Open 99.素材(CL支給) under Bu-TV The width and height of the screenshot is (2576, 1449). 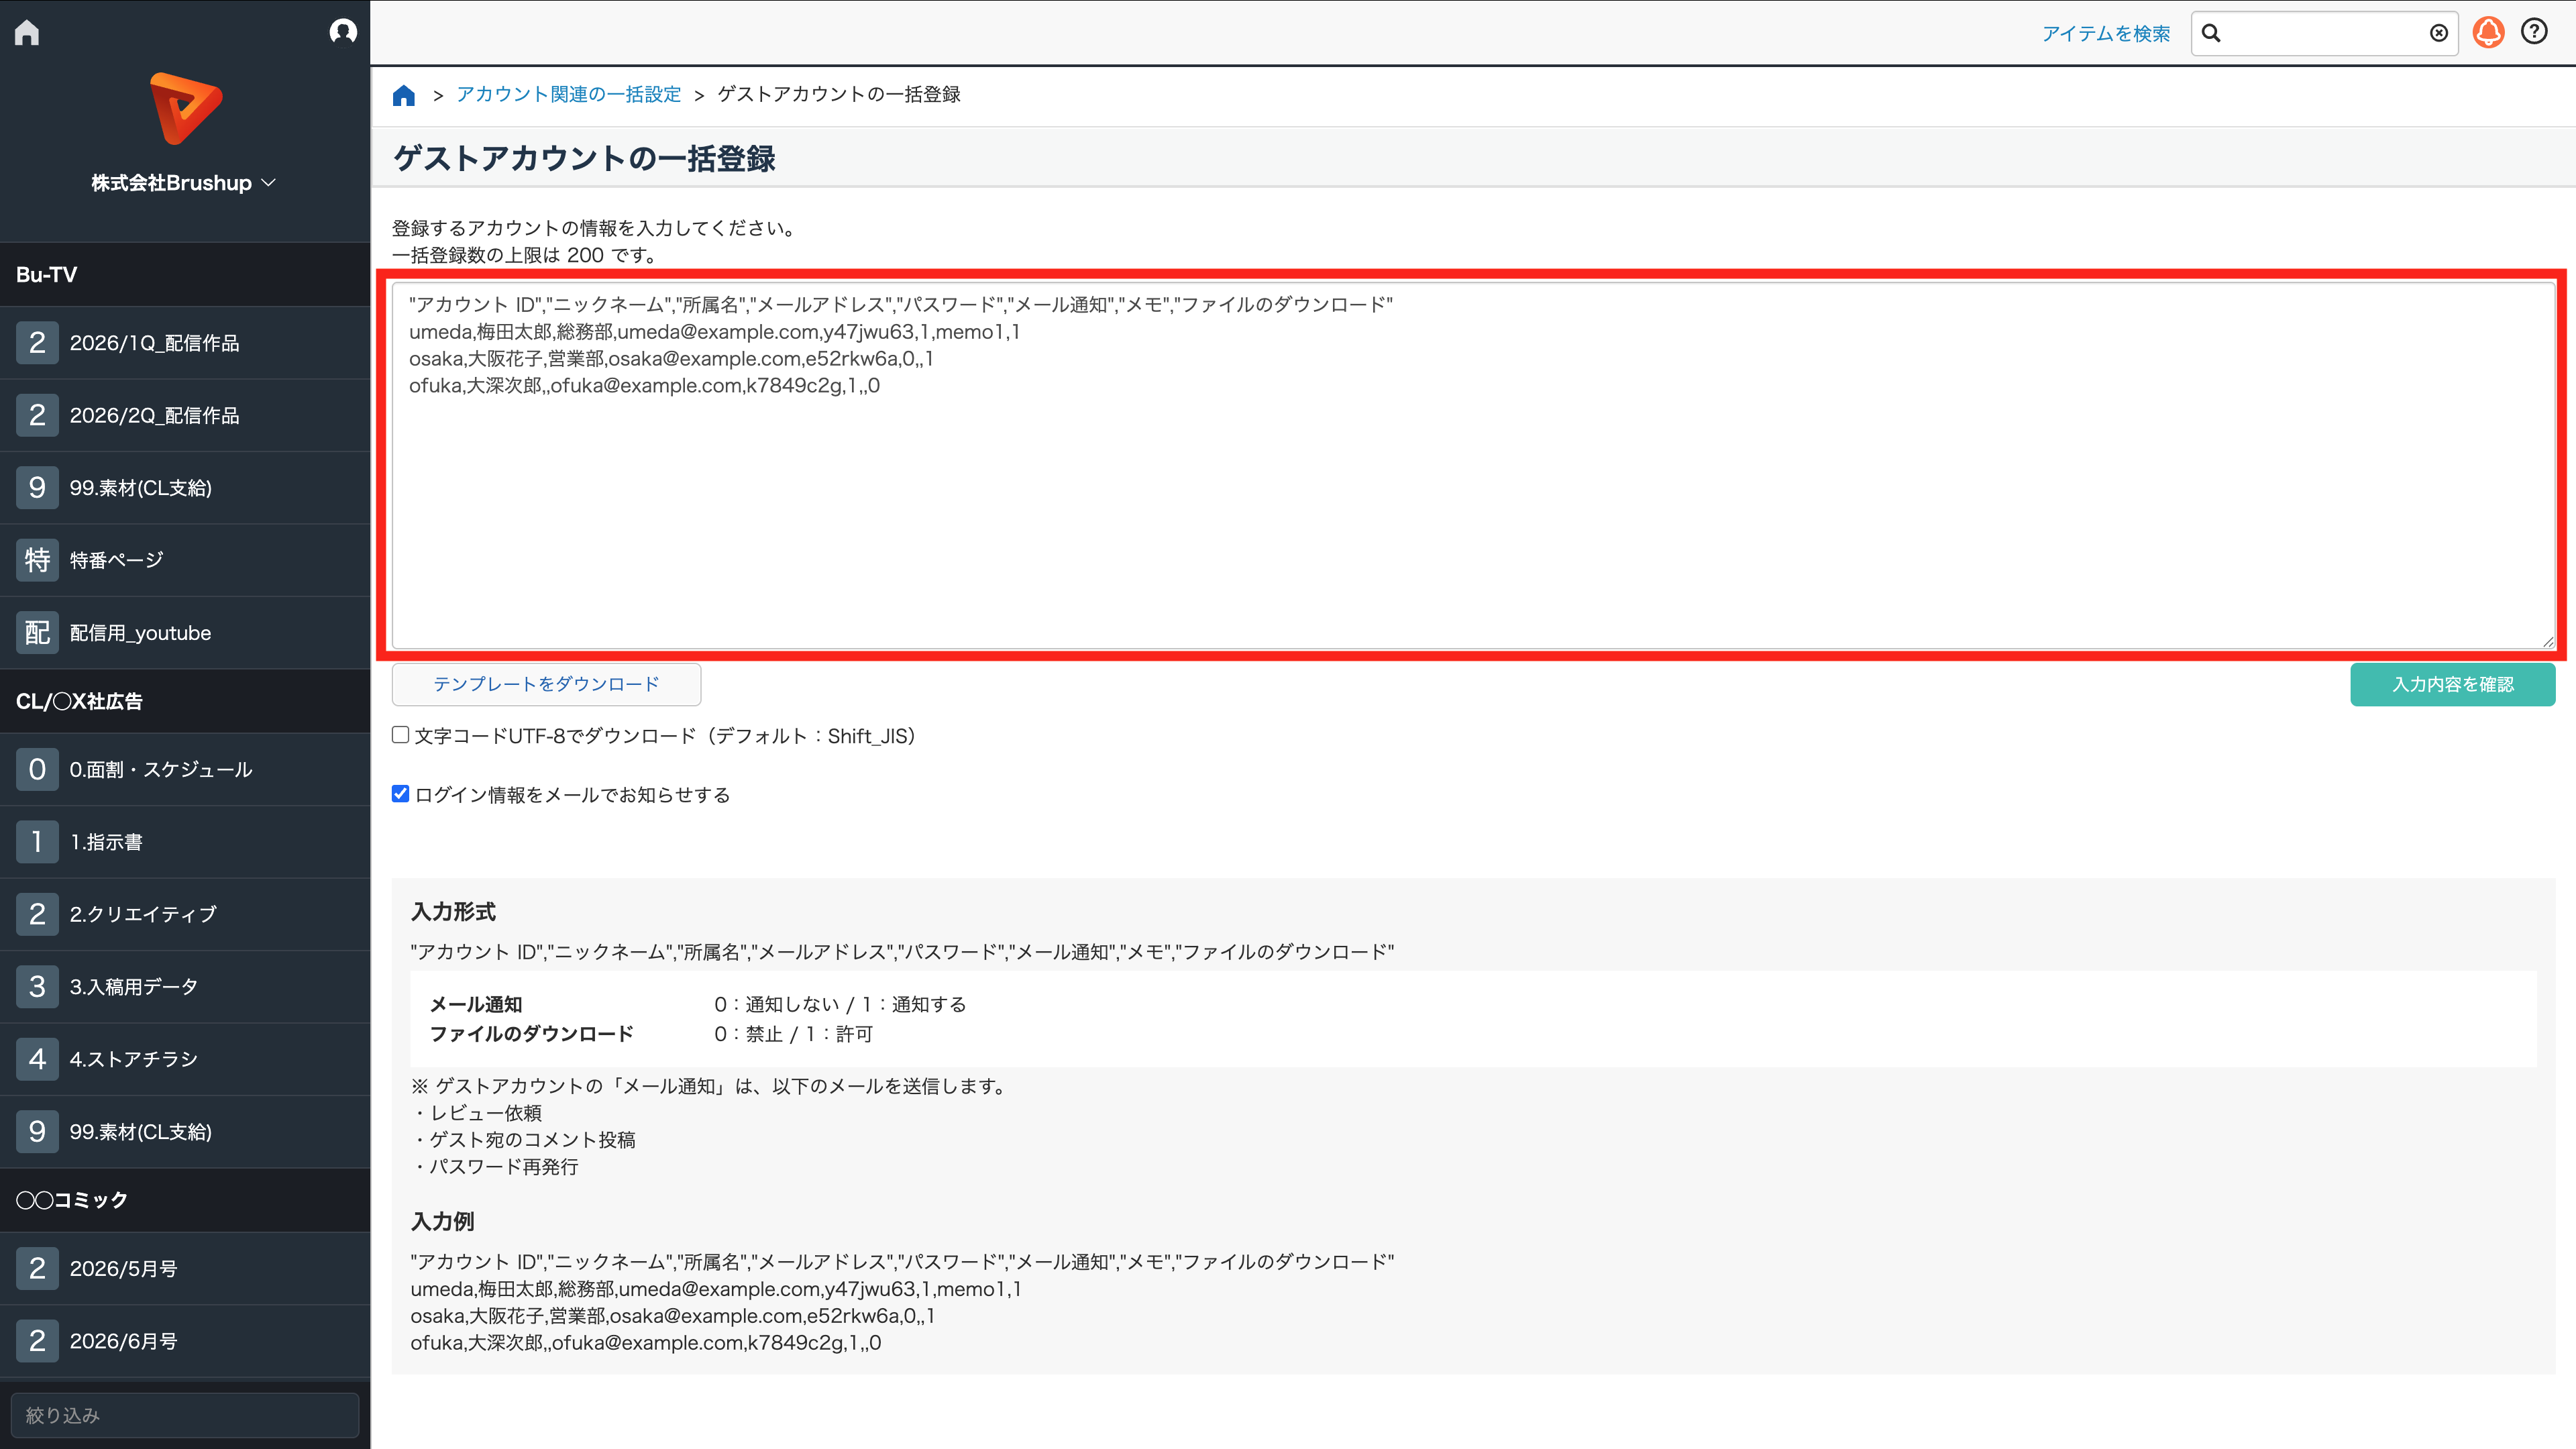tap(185, 488)
